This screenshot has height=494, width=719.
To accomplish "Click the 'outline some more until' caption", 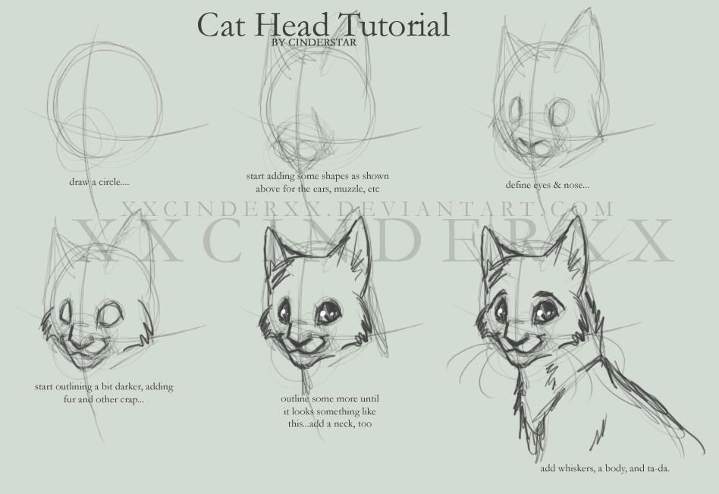I will coord(330,411).
